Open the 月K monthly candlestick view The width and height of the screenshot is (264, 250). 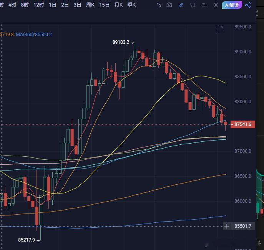(x=119, y=5)
